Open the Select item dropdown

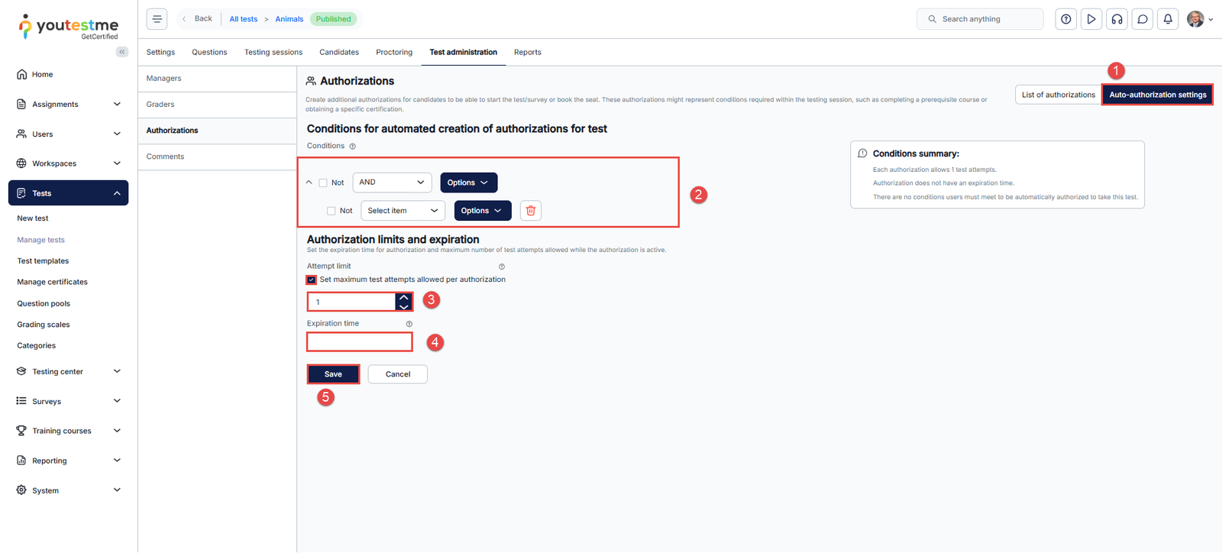(x=402, y=211)
